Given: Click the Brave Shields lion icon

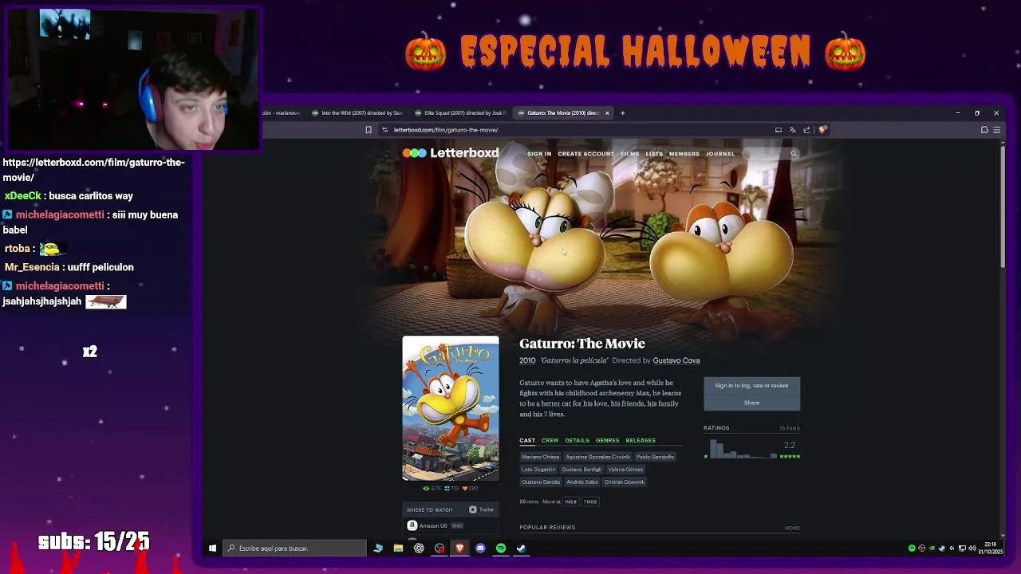Looking at the screenshot, I should point(822,130).
